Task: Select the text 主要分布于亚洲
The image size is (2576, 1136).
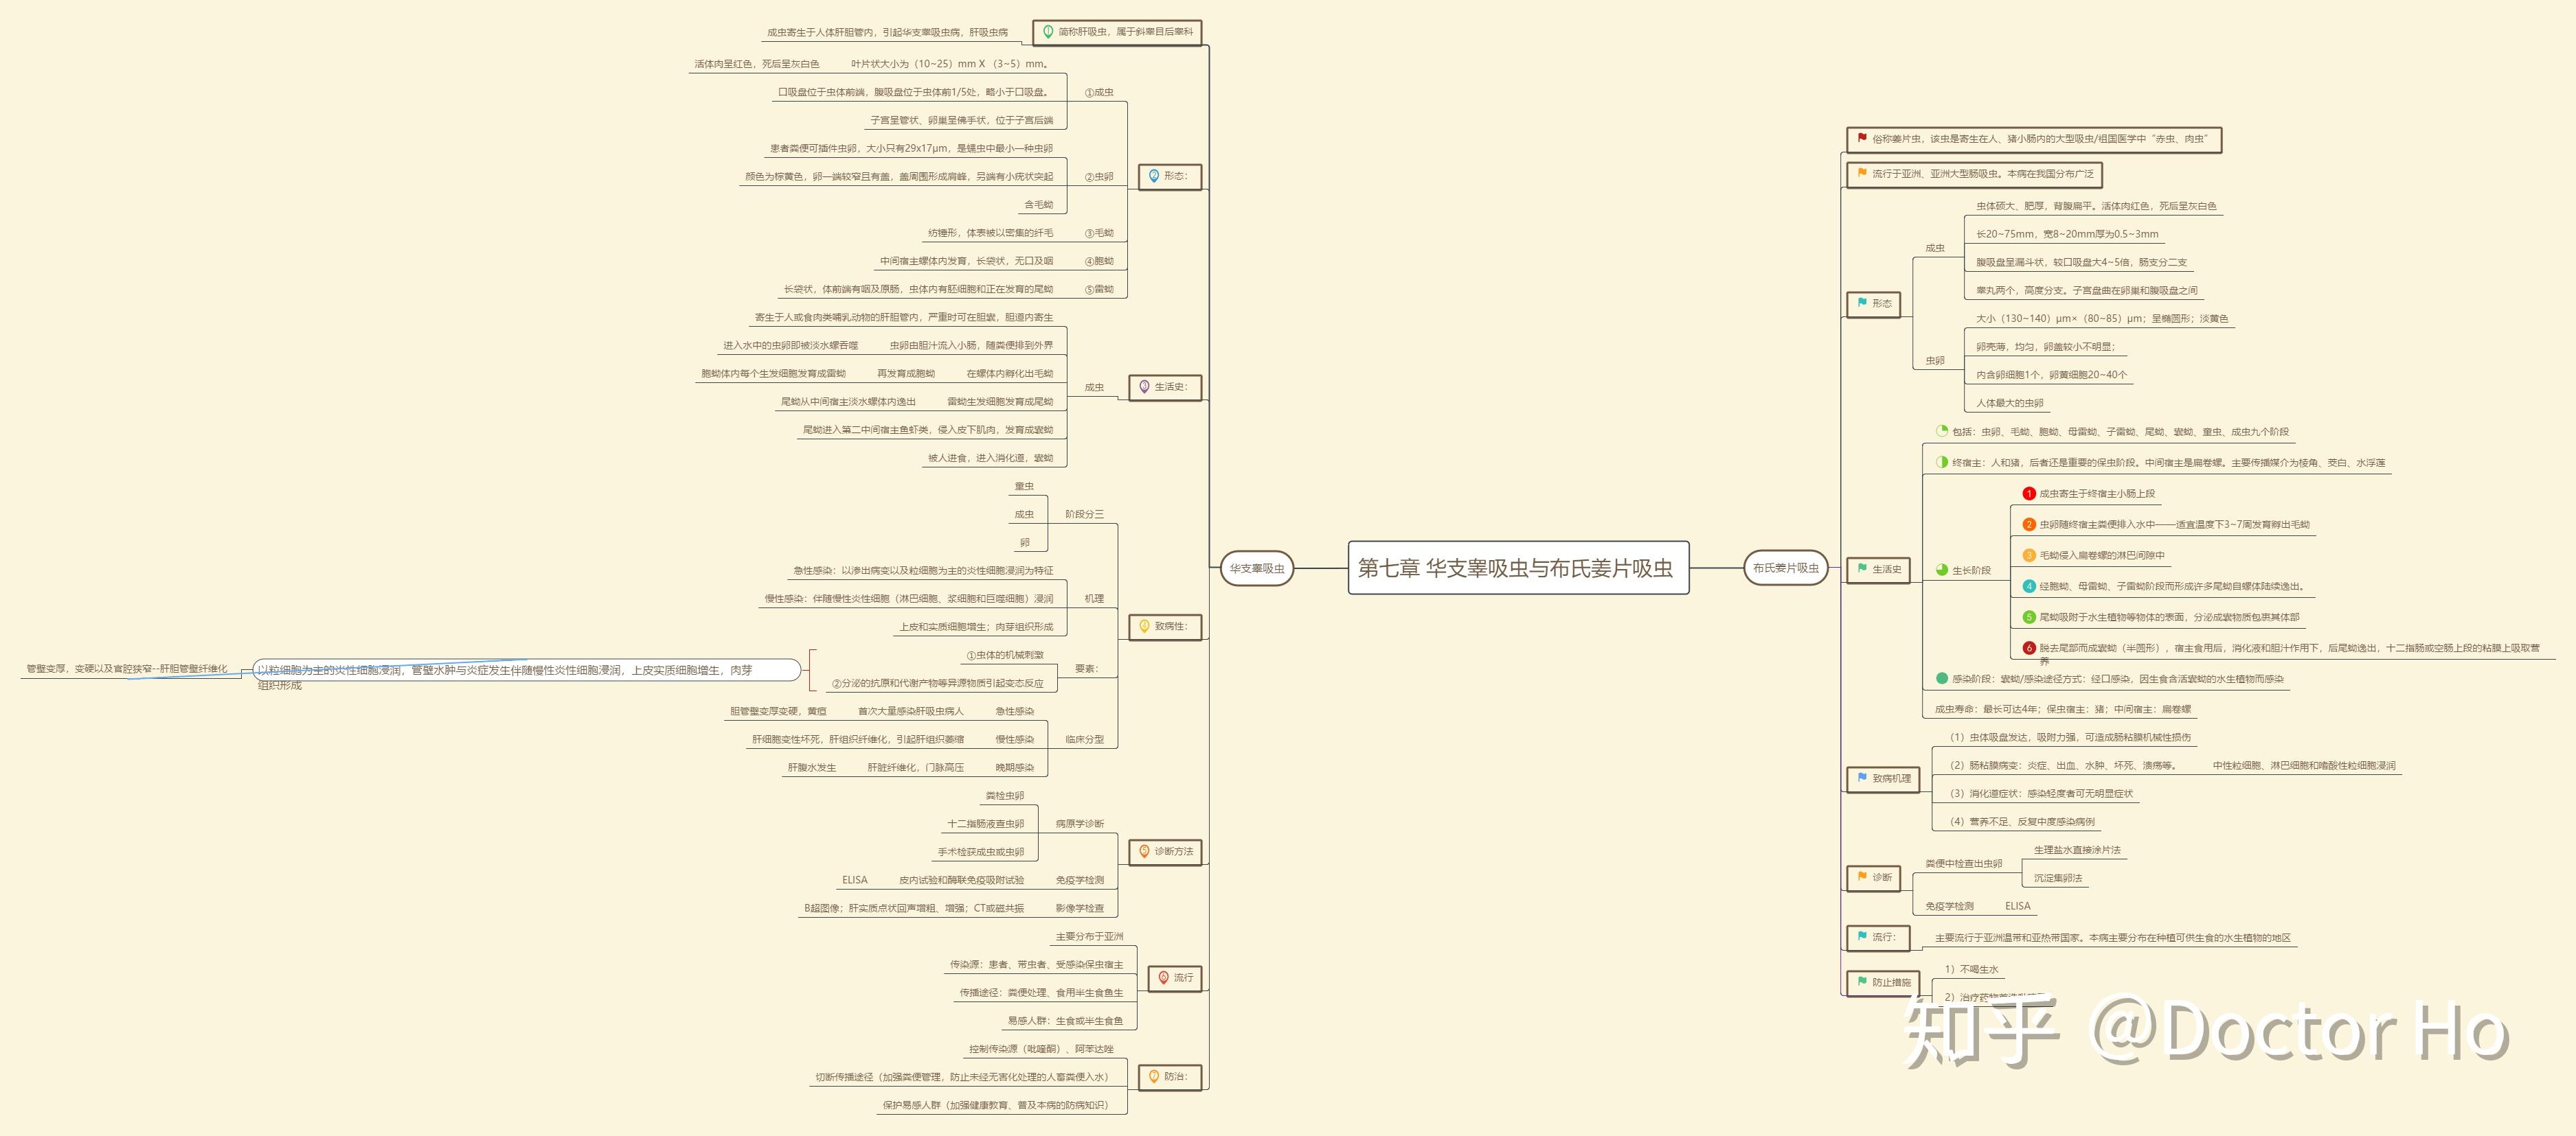Action: [x=1090, y=936]
